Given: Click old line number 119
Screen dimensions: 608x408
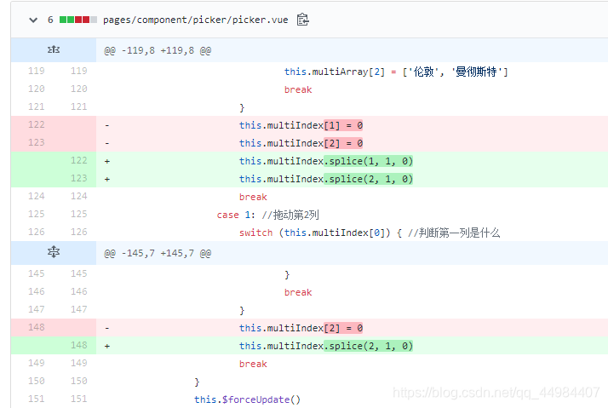Looking at the screenshot, I should coord(37,71).
